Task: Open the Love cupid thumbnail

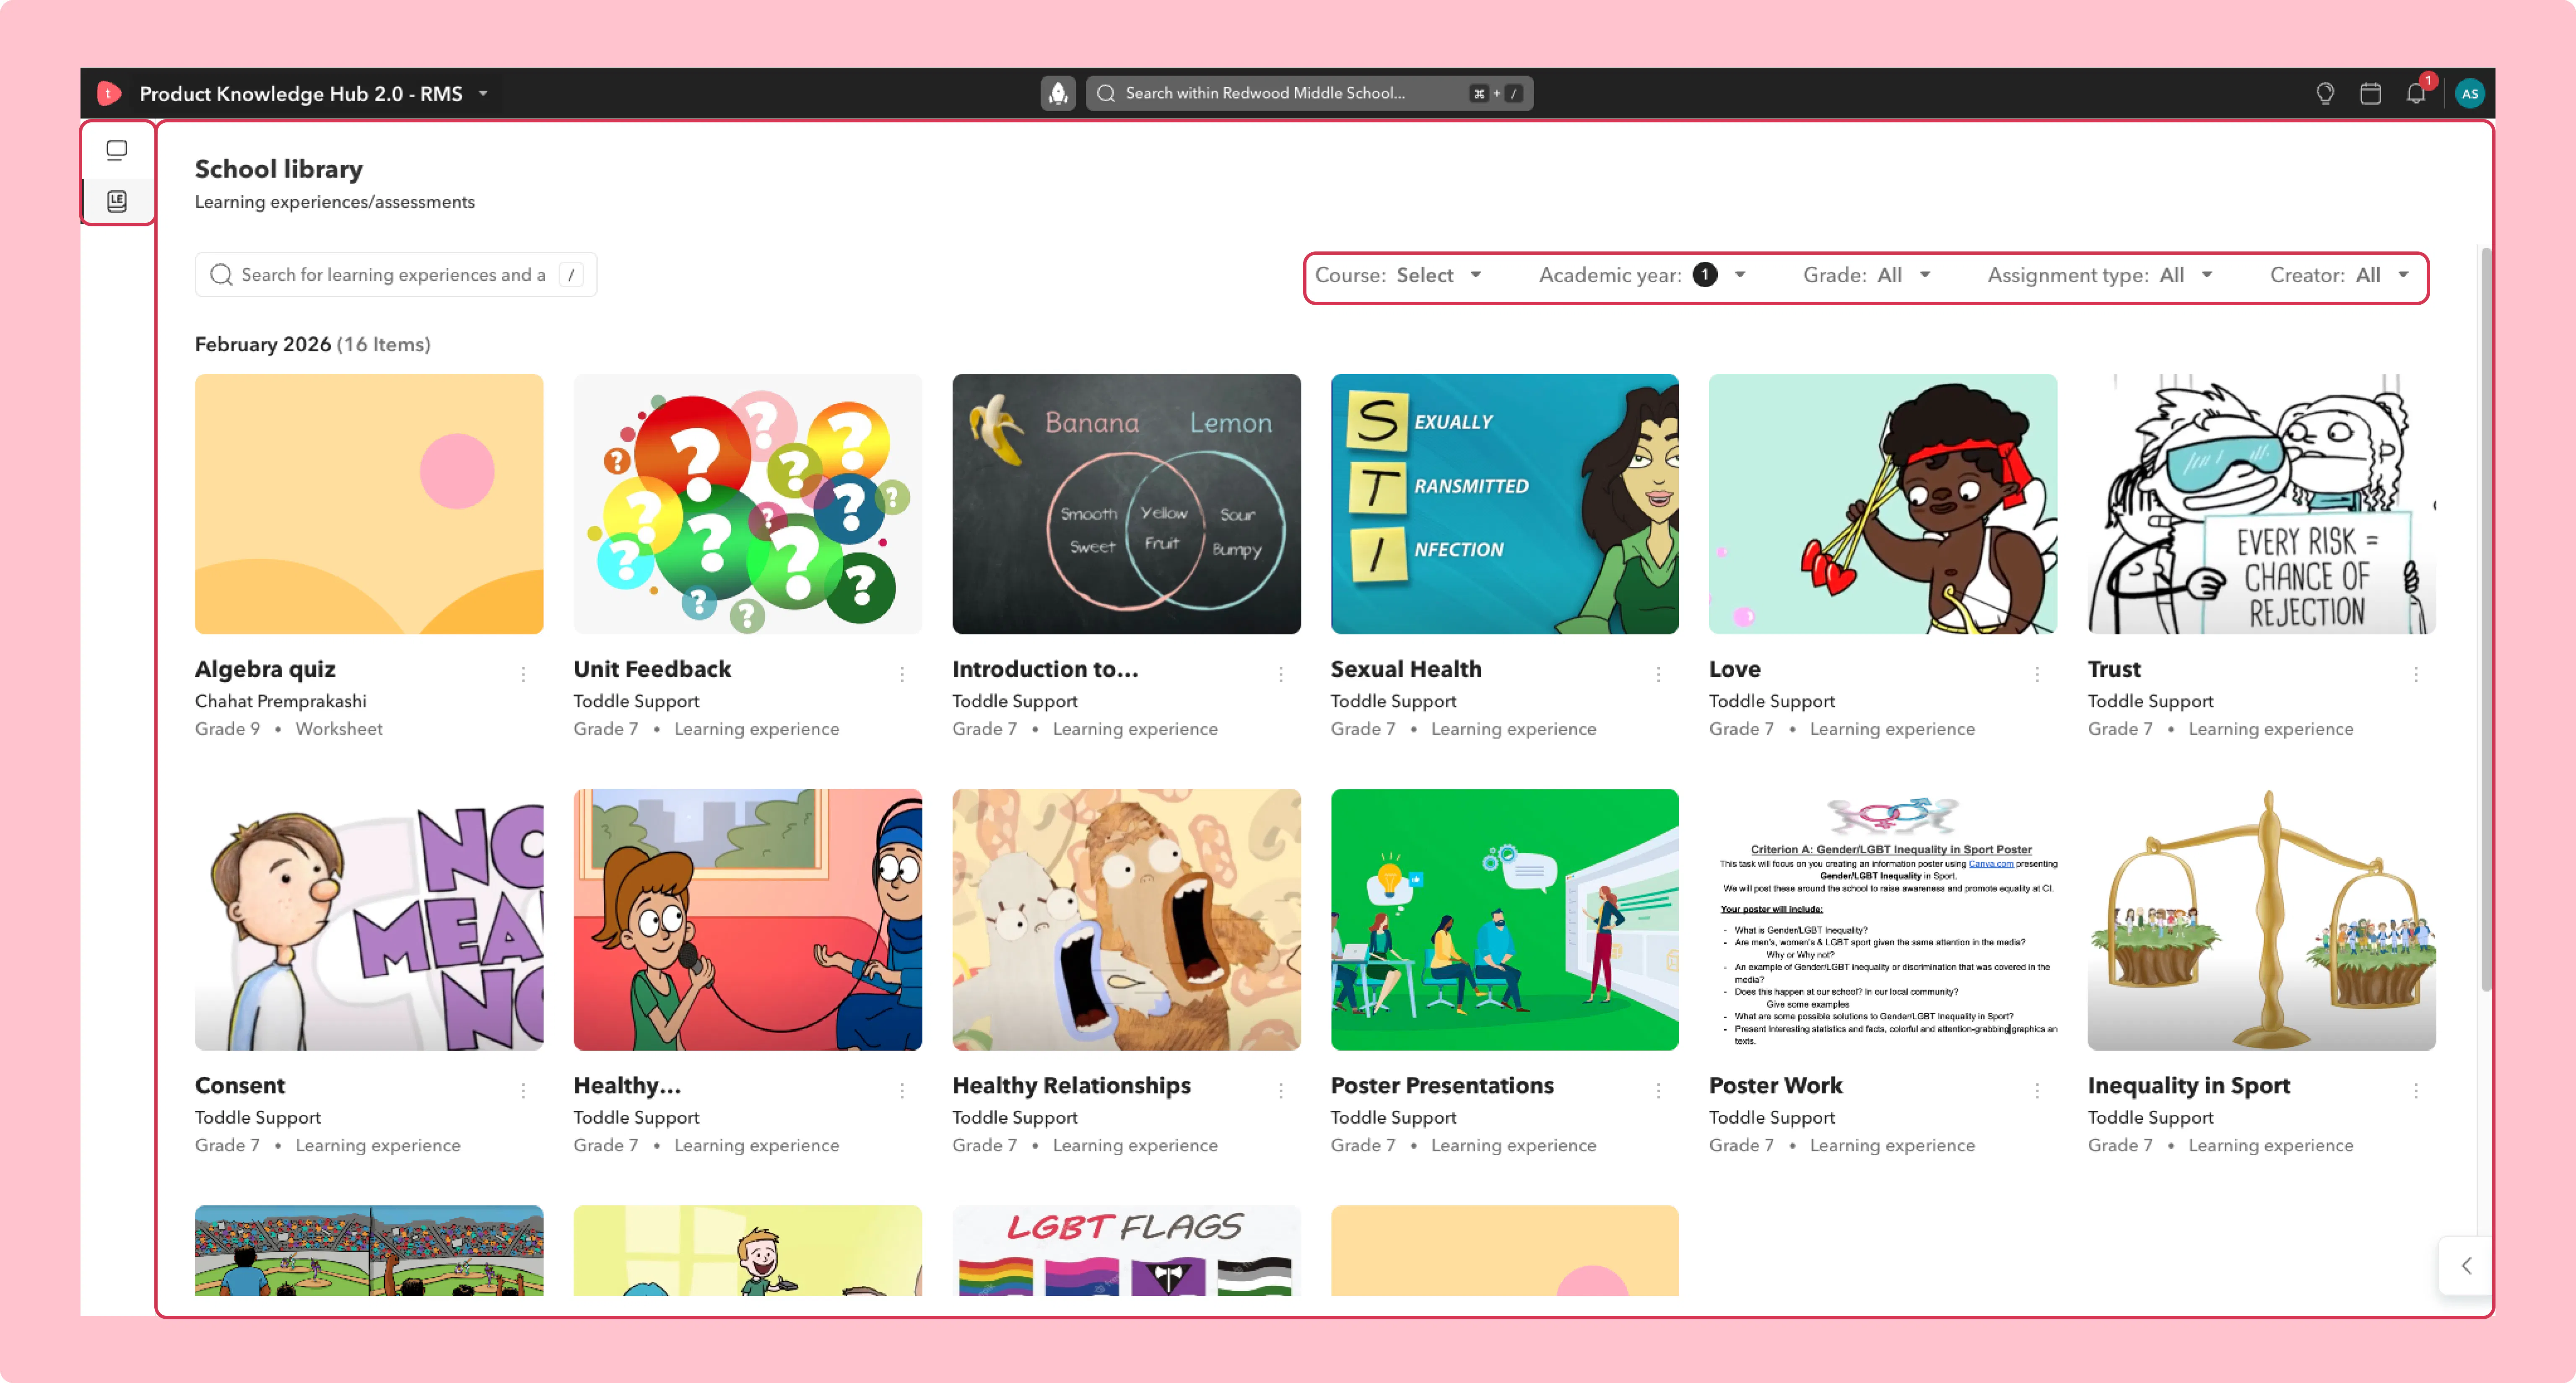Action: click(1883, 504)
